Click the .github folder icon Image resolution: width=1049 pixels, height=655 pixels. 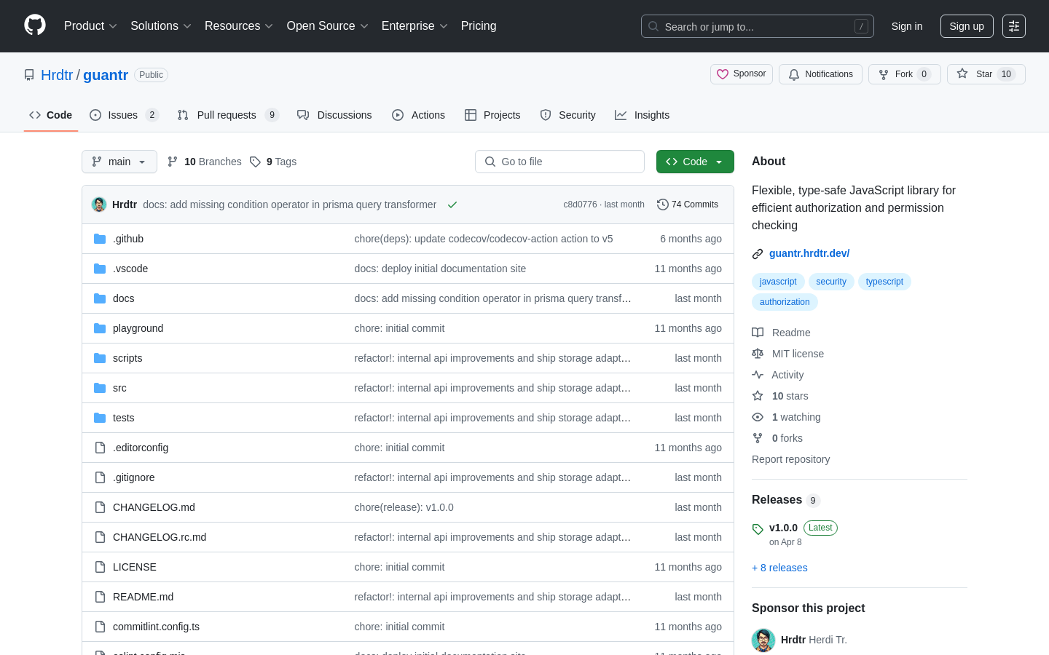(x=100, y=239)
